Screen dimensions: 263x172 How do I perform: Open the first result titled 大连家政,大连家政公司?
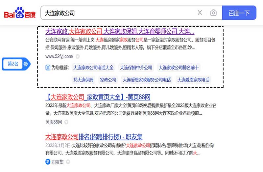click(x=120, y=32)
